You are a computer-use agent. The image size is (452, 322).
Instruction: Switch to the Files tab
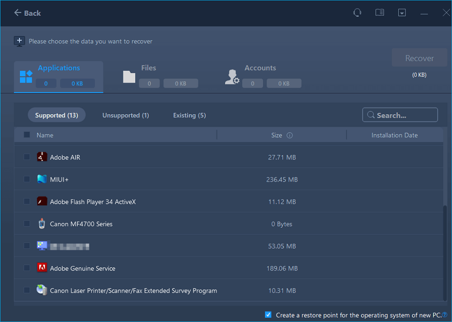tap(148, 68)
